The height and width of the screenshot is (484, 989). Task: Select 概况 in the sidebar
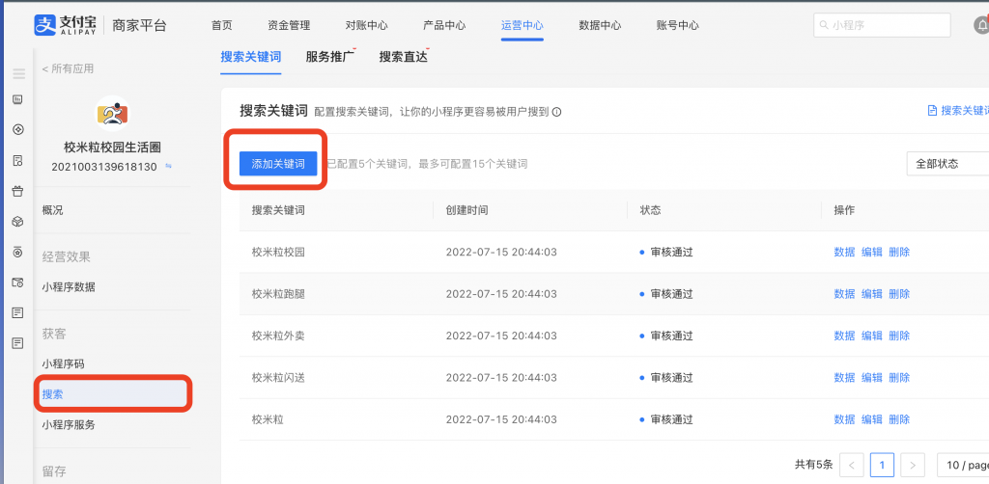pos(52,210)
